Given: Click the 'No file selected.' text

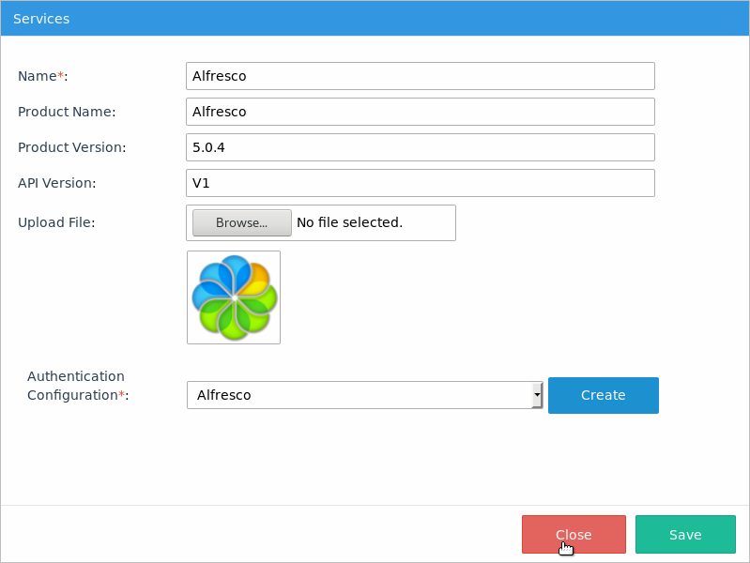Looking at the screenshot, I should [x=349, y=222].
